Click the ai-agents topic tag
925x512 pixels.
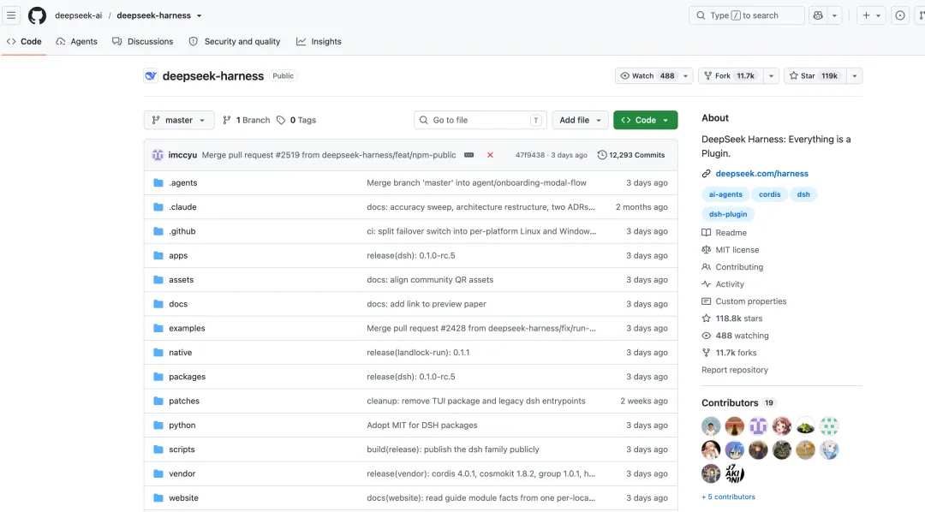[x=725, y=194]
